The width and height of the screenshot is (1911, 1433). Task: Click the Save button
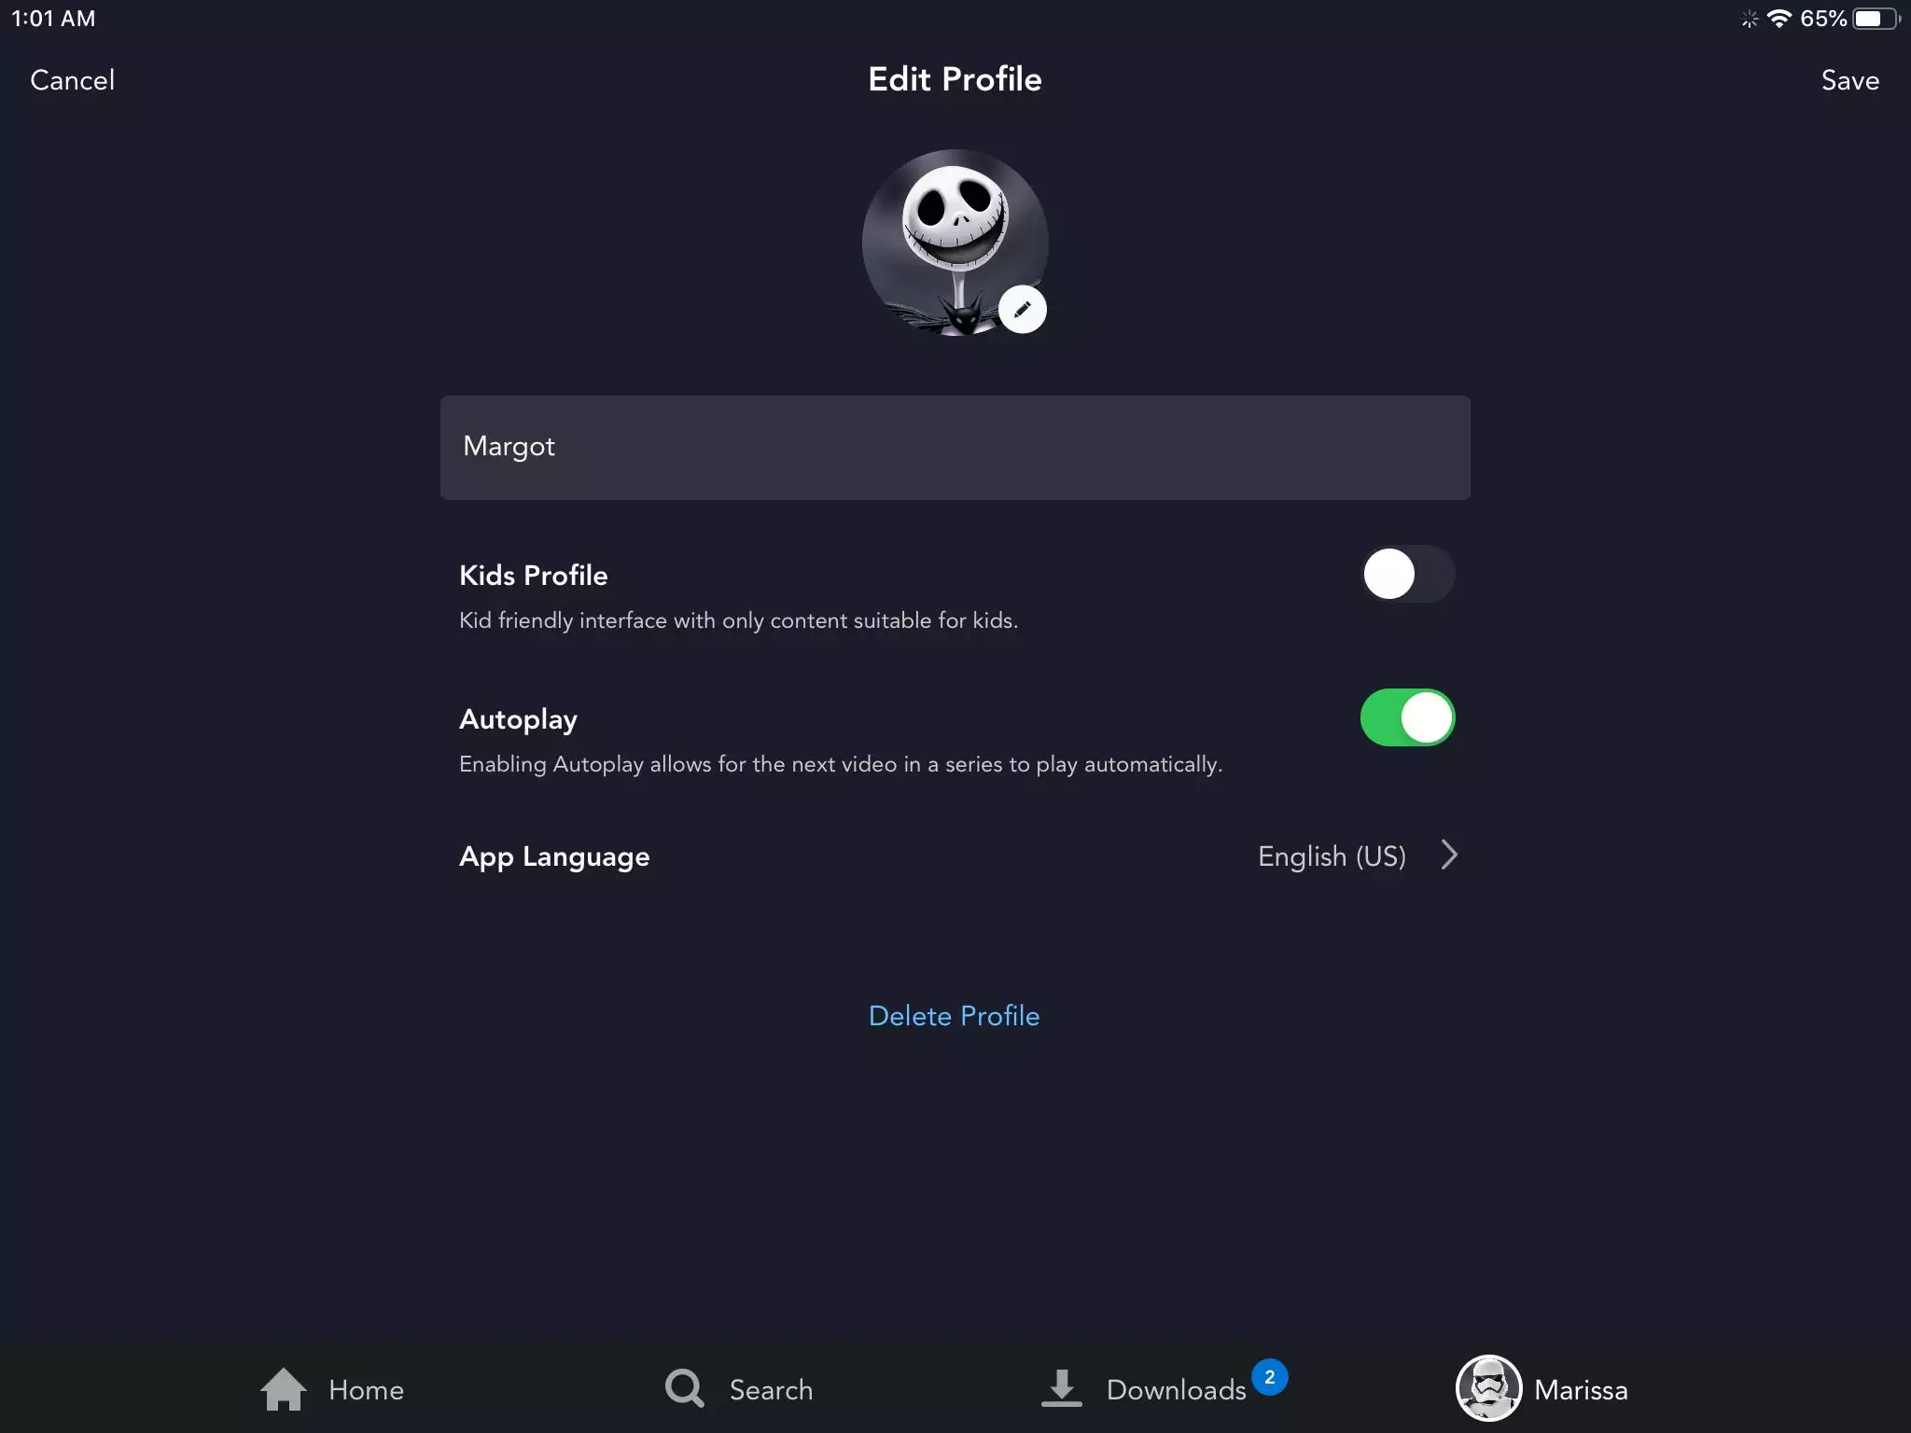coord(1849,80)
